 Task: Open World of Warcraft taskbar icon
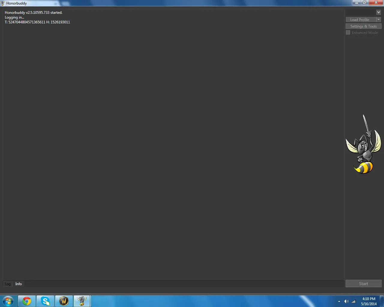[64, 301]
